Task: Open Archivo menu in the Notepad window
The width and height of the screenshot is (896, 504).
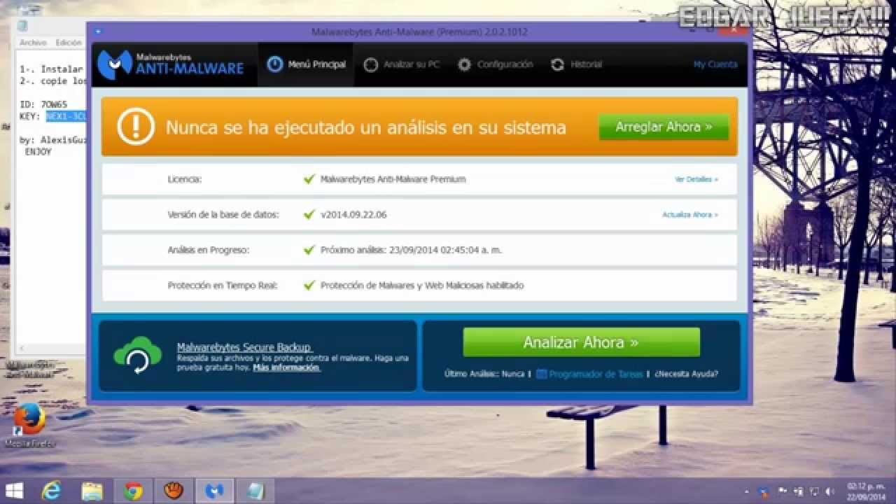Action: pos(33,43)
